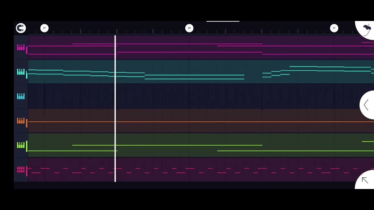The width and height of the screenshot is (374, 210).
Task: Tap the white handle bar at top
Action: (223, 21)
